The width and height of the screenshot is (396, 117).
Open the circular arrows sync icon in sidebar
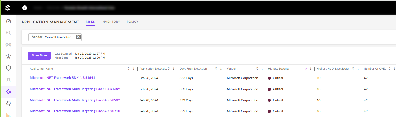[8, 103]
